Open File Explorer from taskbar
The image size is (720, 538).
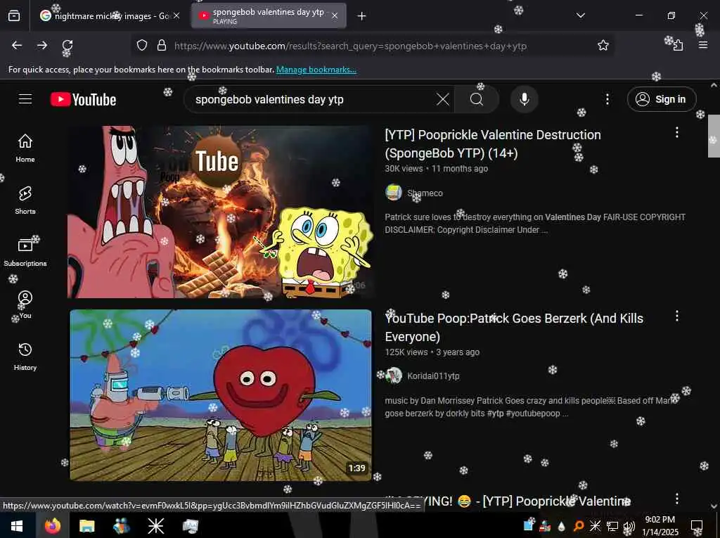click(x=86, y=525)
